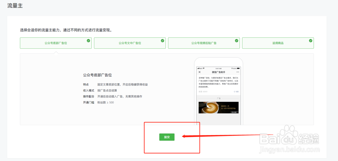Toggle checkmark on 公众号底部广告位 card
Viewport: 338px width, 161px height.
click(88, 41)
